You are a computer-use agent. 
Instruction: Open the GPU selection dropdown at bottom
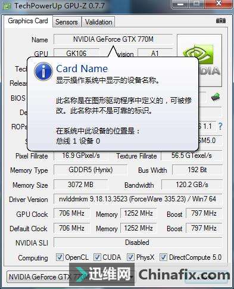tap(70, 277)
